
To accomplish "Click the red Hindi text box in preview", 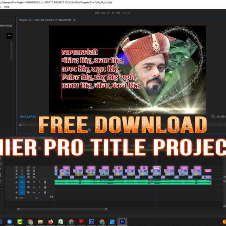I will click(102, 73).
